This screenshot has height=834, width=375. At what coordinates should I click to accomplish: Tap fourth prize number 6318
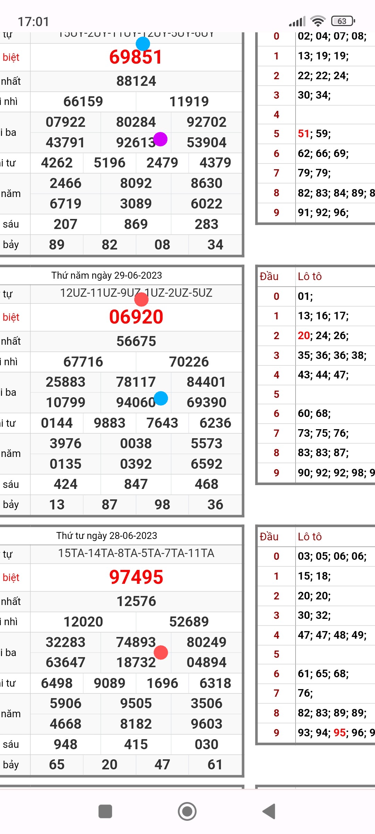(215, 684)
